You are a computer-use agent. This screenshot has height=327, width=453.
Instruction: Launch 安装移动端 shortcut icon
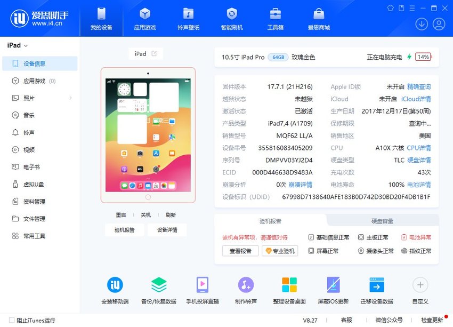coord(115,285)
